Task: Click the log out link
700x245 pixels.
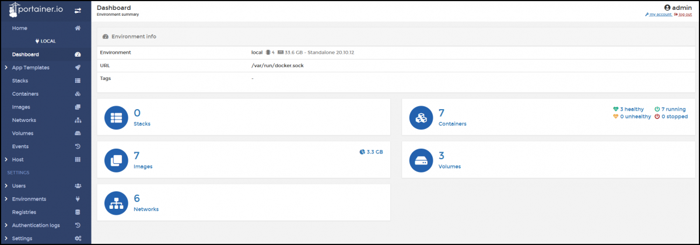Action: click(684, 15)
